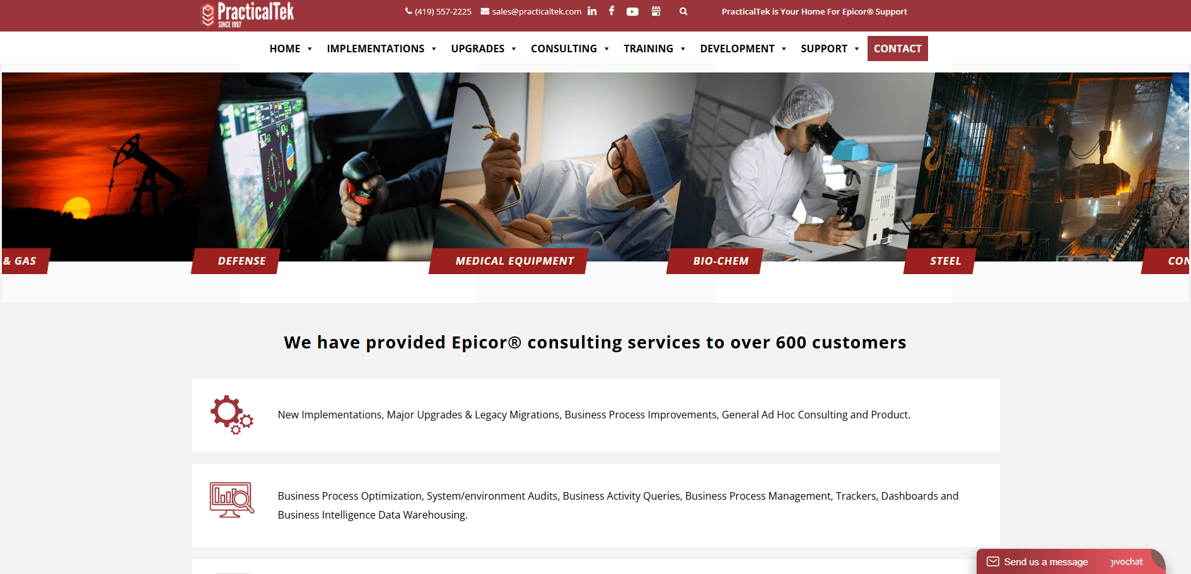Open the YouTube channel icon
The height and width of the screenshot is (574, 1191).
(632, 11)
